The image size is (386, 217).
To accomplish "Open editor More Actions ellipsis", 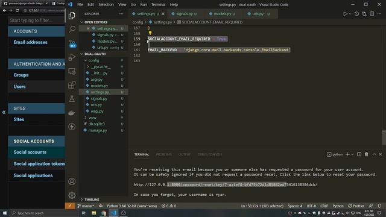I will (x=379, y=14).
